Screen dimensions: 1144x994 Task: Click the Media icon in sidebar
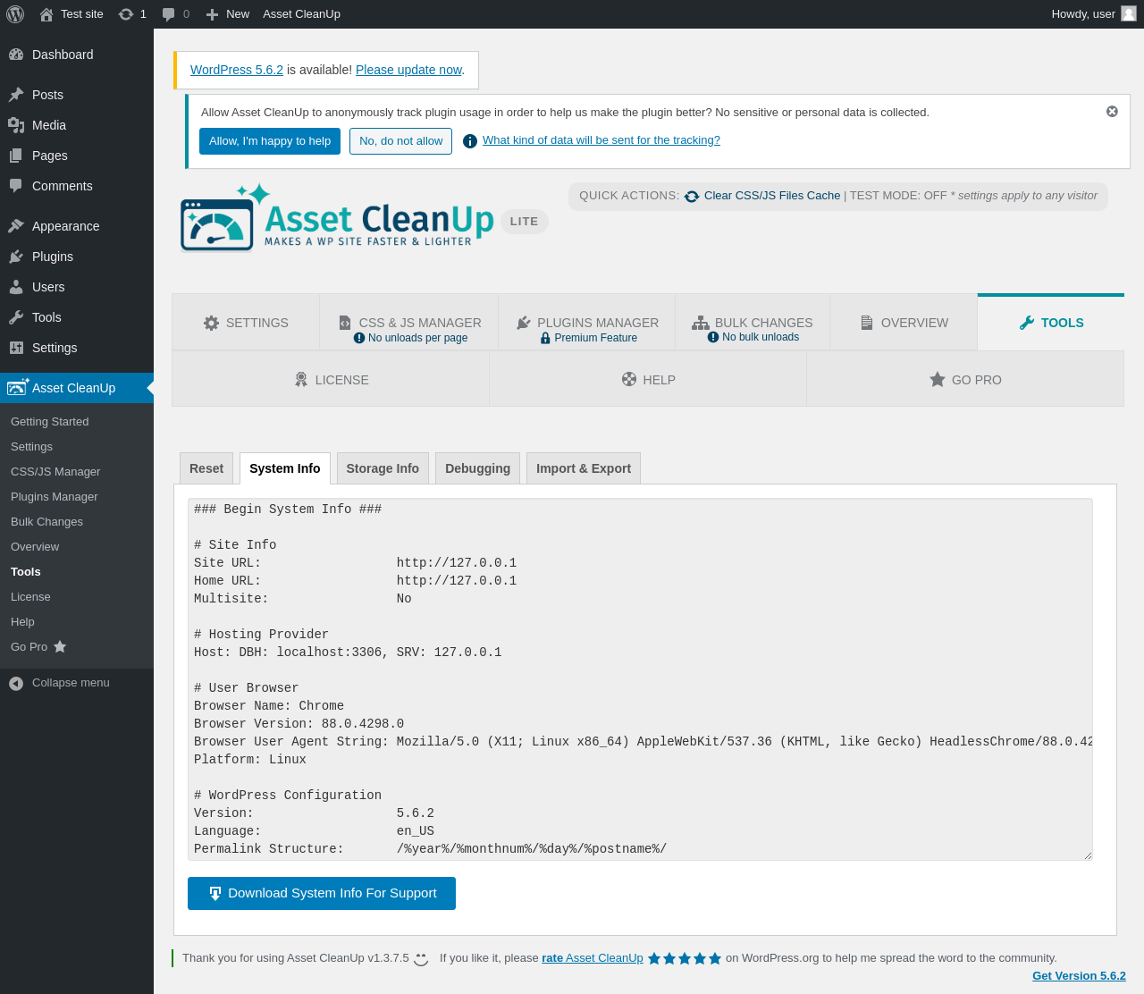pos(16,125)
